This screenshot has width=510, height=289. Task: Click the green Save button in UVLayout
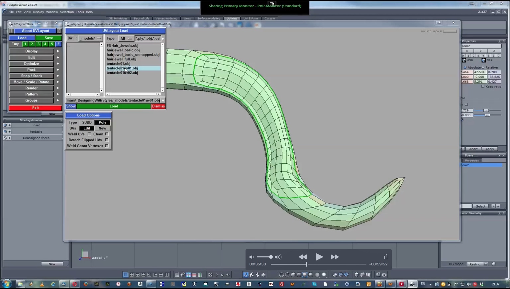(x=49, y=38)
